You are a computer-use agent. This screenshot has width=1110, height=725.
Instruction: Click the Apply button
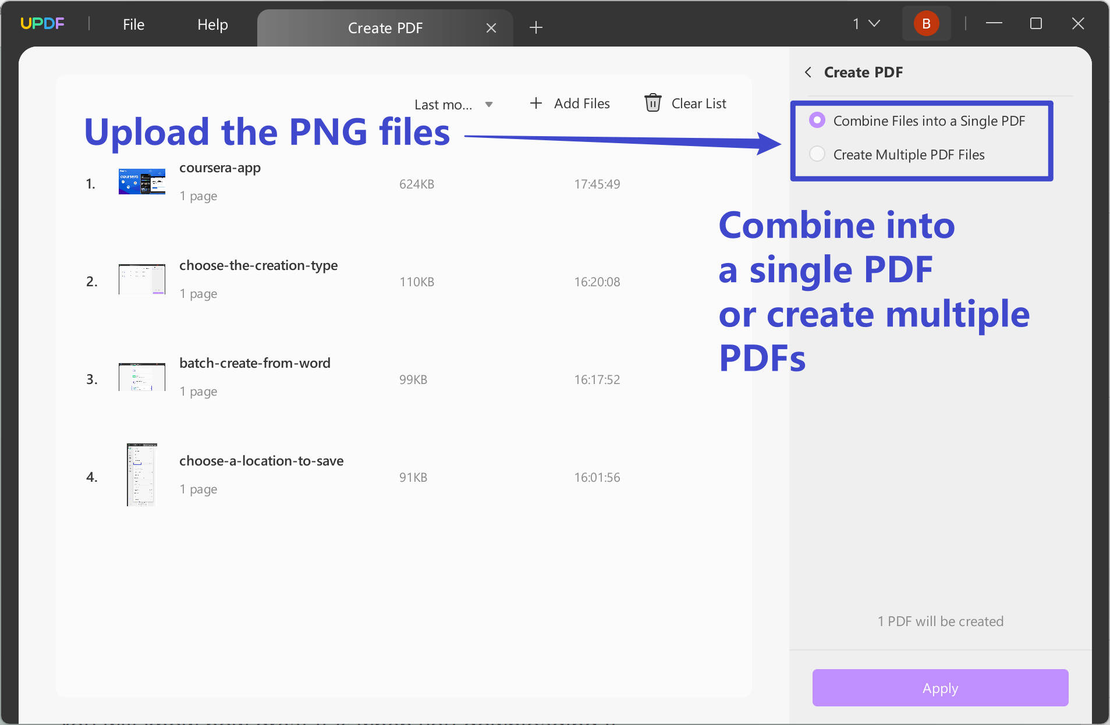[x=939, y=688]
